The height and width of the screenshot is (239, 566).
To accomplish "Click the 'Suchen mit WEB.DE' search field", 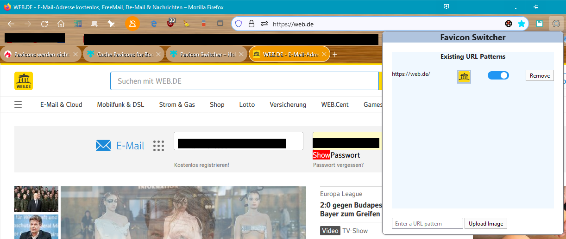I will pos(245,81).
